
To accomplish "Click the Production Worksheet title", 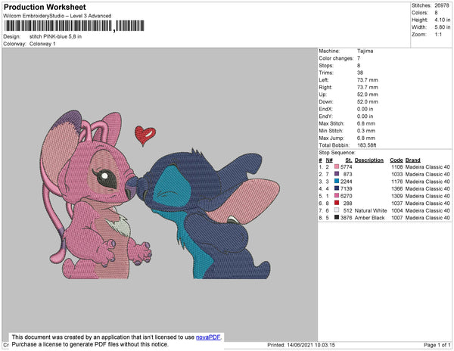I will pyautogui.click(x=45, y=7).
